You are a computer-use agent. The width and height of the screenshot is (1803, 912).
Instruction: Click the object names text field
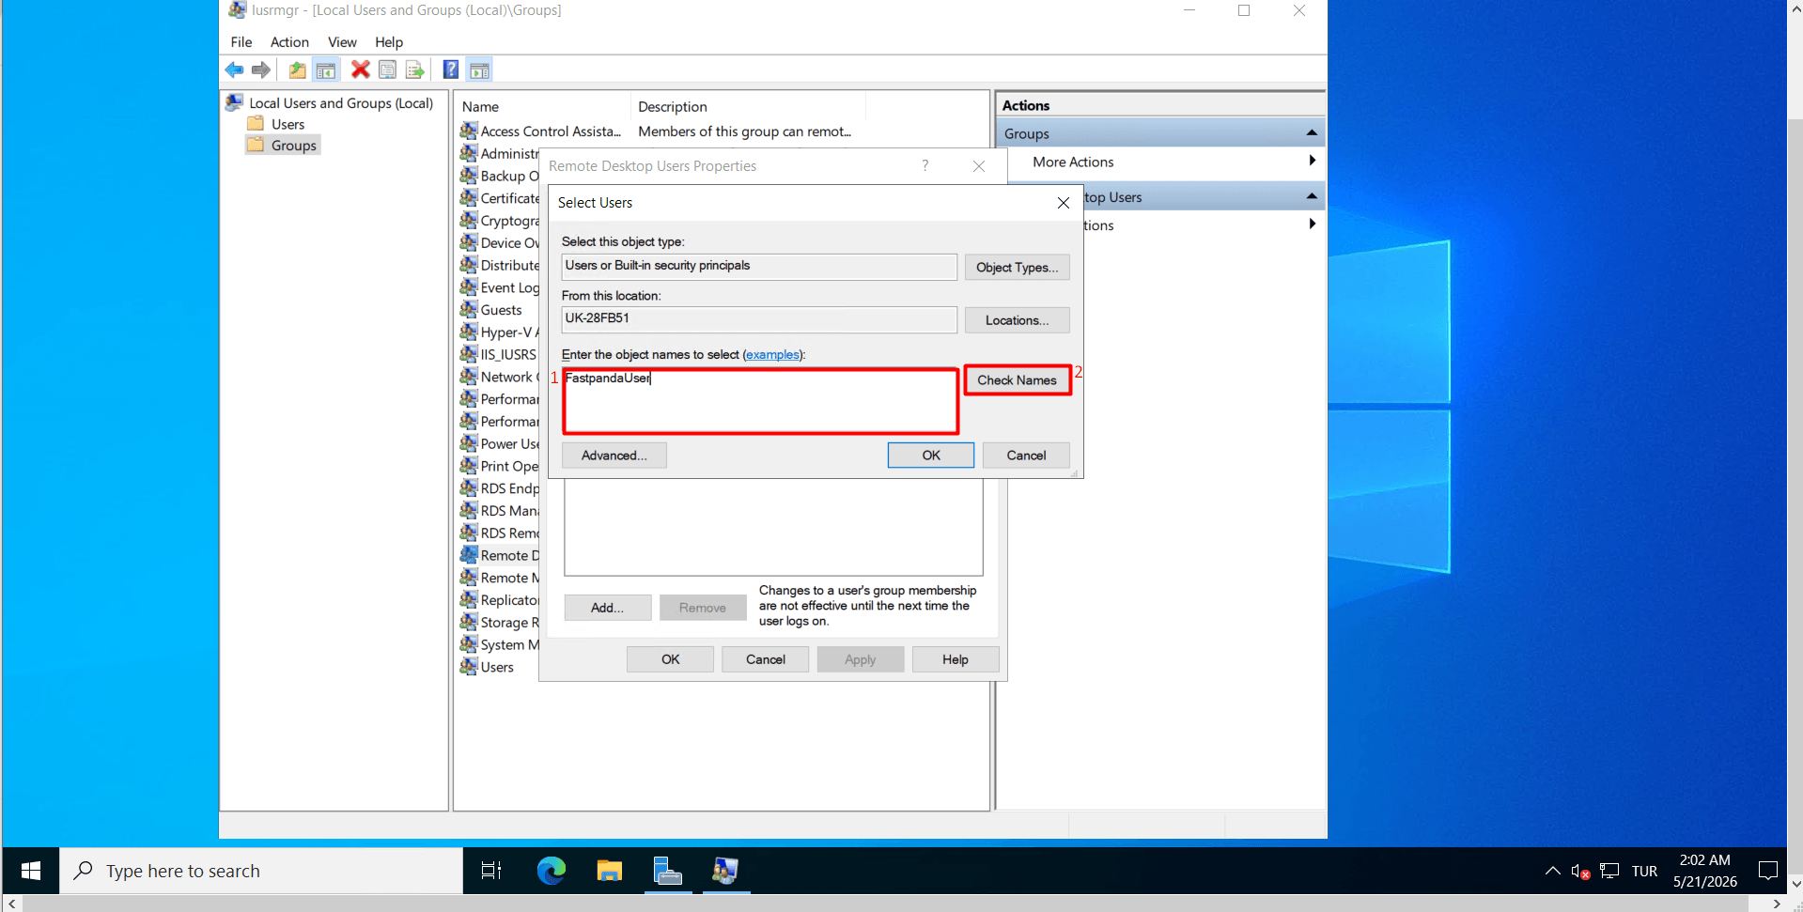[760, 401]
